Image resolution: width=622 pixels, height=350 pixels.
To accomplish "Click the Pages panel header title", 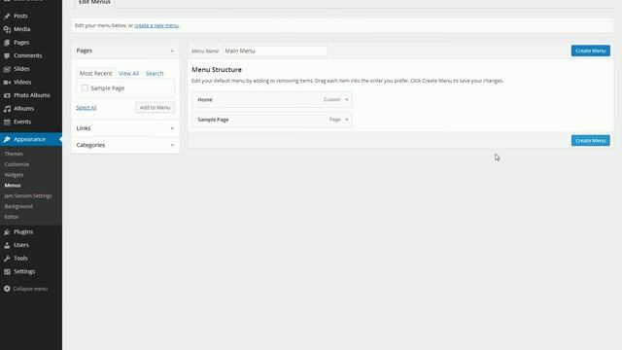I will [x=85, y=51].
